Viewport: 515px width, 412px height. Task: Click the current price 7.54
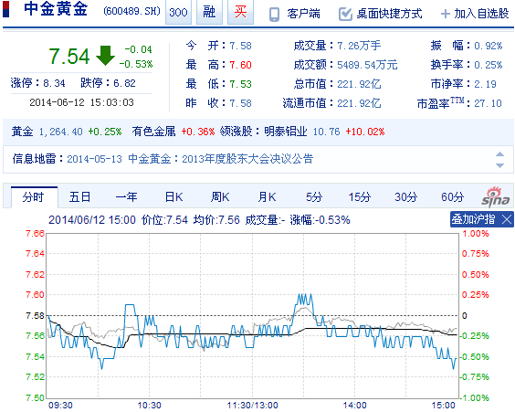[x=69, y=57]
